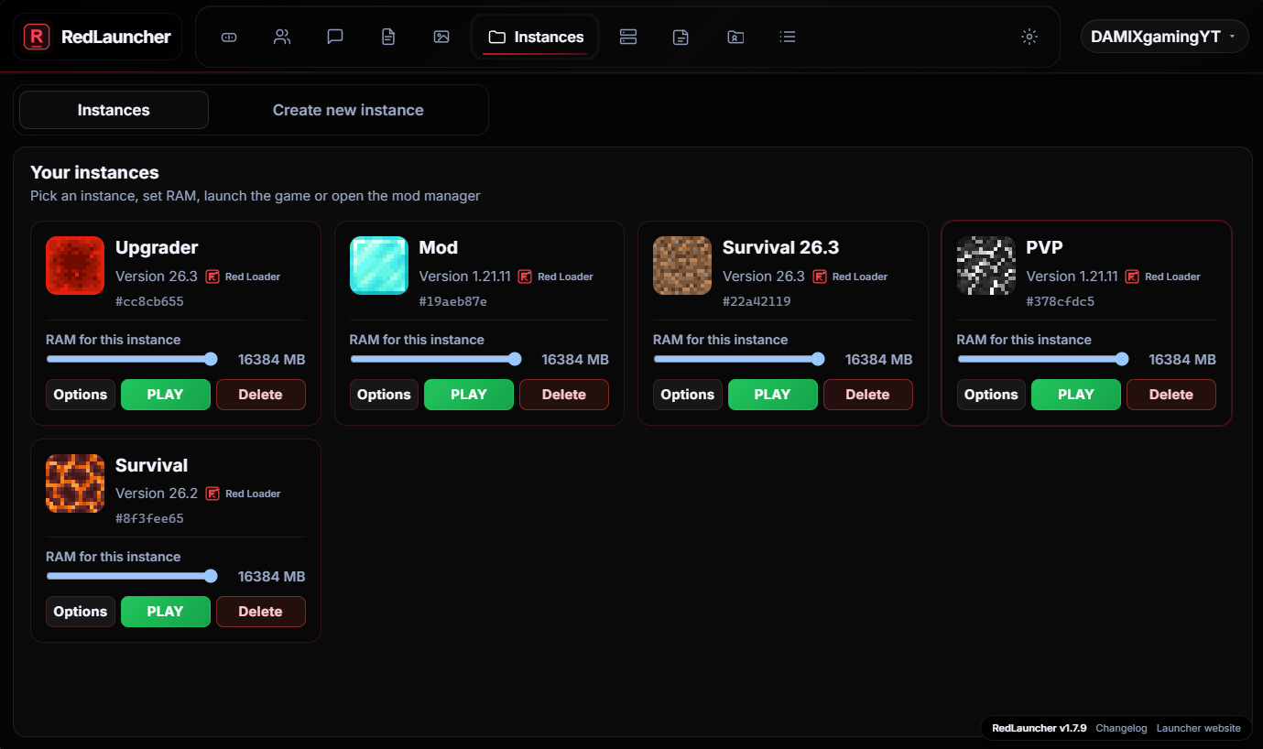Toggle the sun theme icon
Image resolution: width=1263 pixels, height=749 pixels.
click(1029, 37)
